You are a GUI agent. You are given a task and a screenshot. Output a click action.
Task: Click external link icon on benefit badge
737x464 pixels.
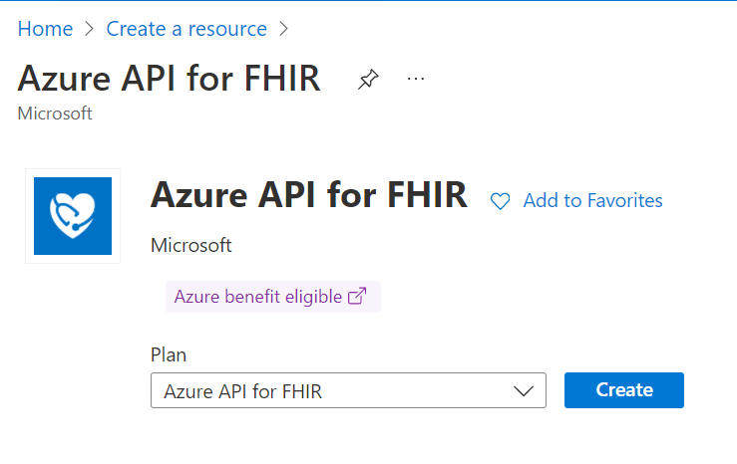click(356, 297)
